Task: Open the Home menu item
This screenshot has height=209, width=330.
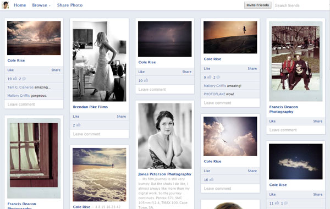Action: pyautogui.click(x=20, y=5)
